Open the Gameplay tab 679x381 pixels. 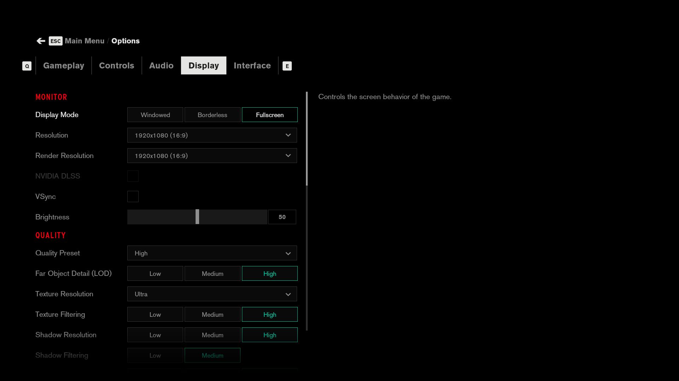[64, 66]
